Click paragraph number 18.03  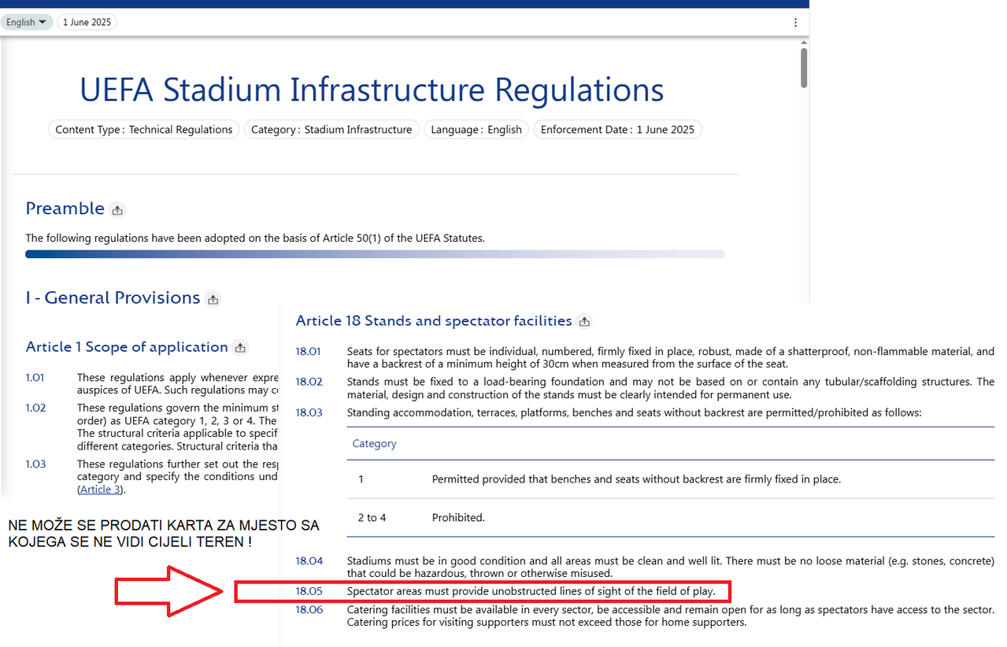(x=309, y=412)
